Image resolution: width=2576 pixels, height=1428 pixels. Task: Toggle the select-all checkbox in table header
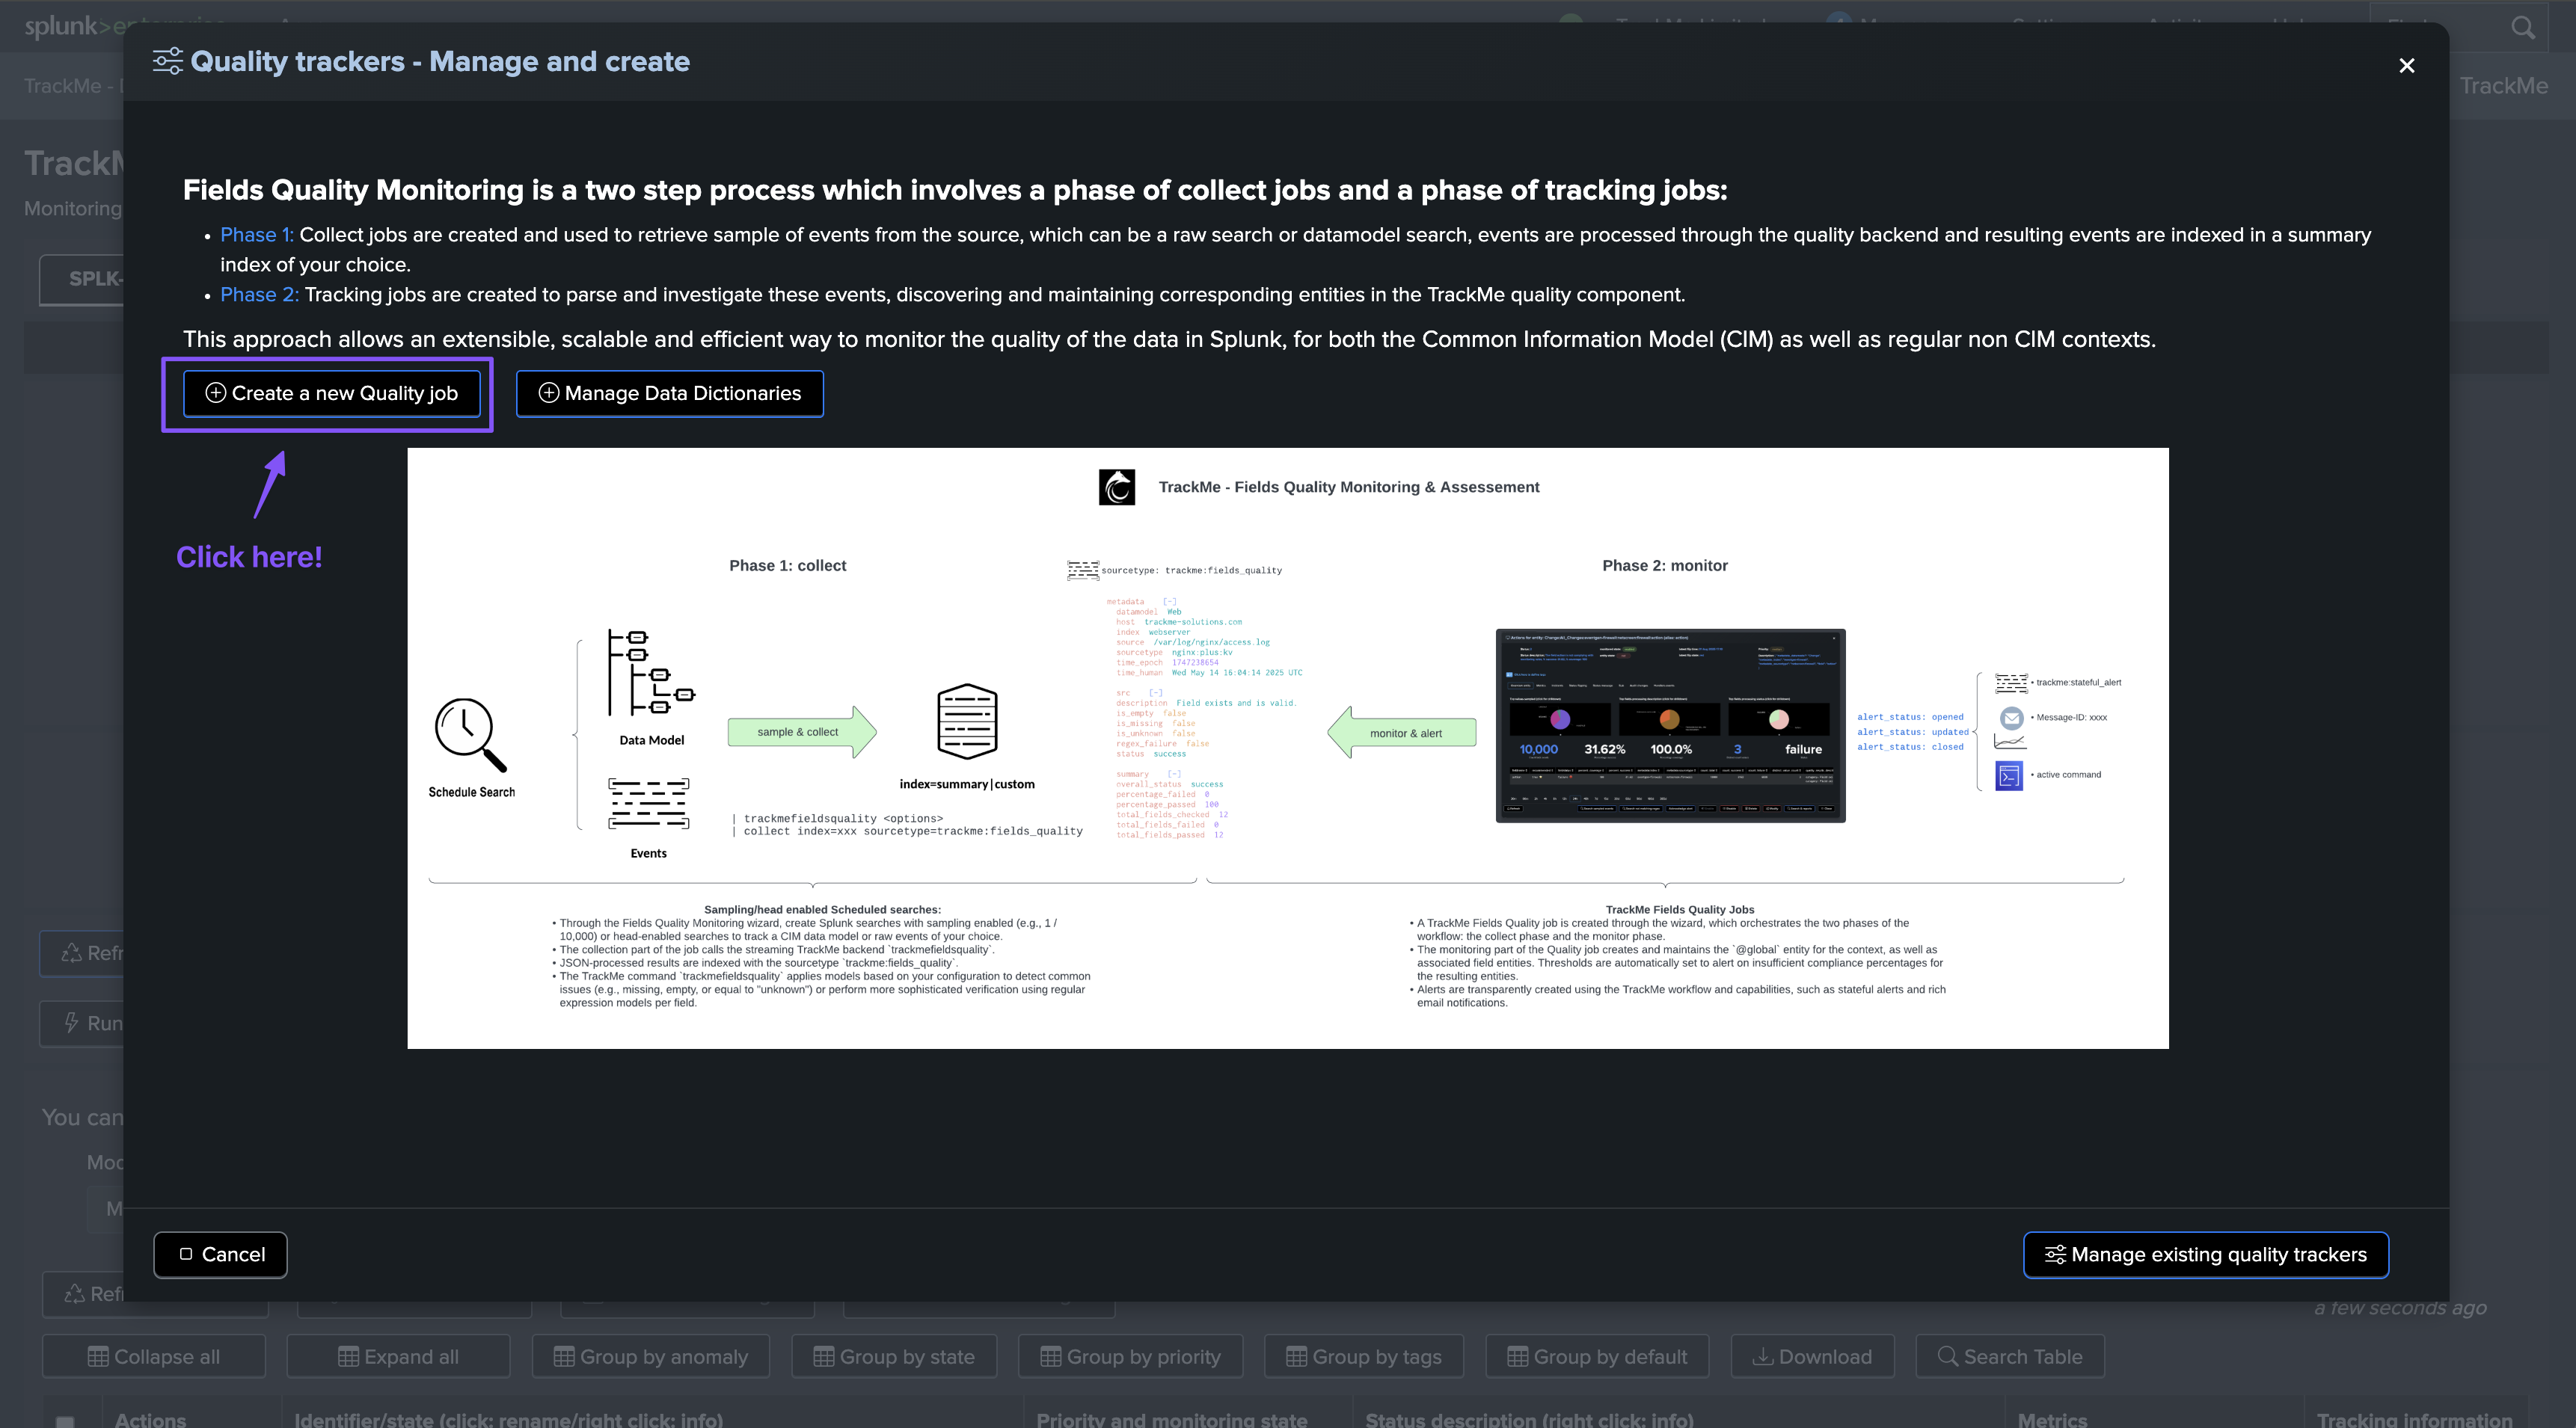[x=65, y=1421]
